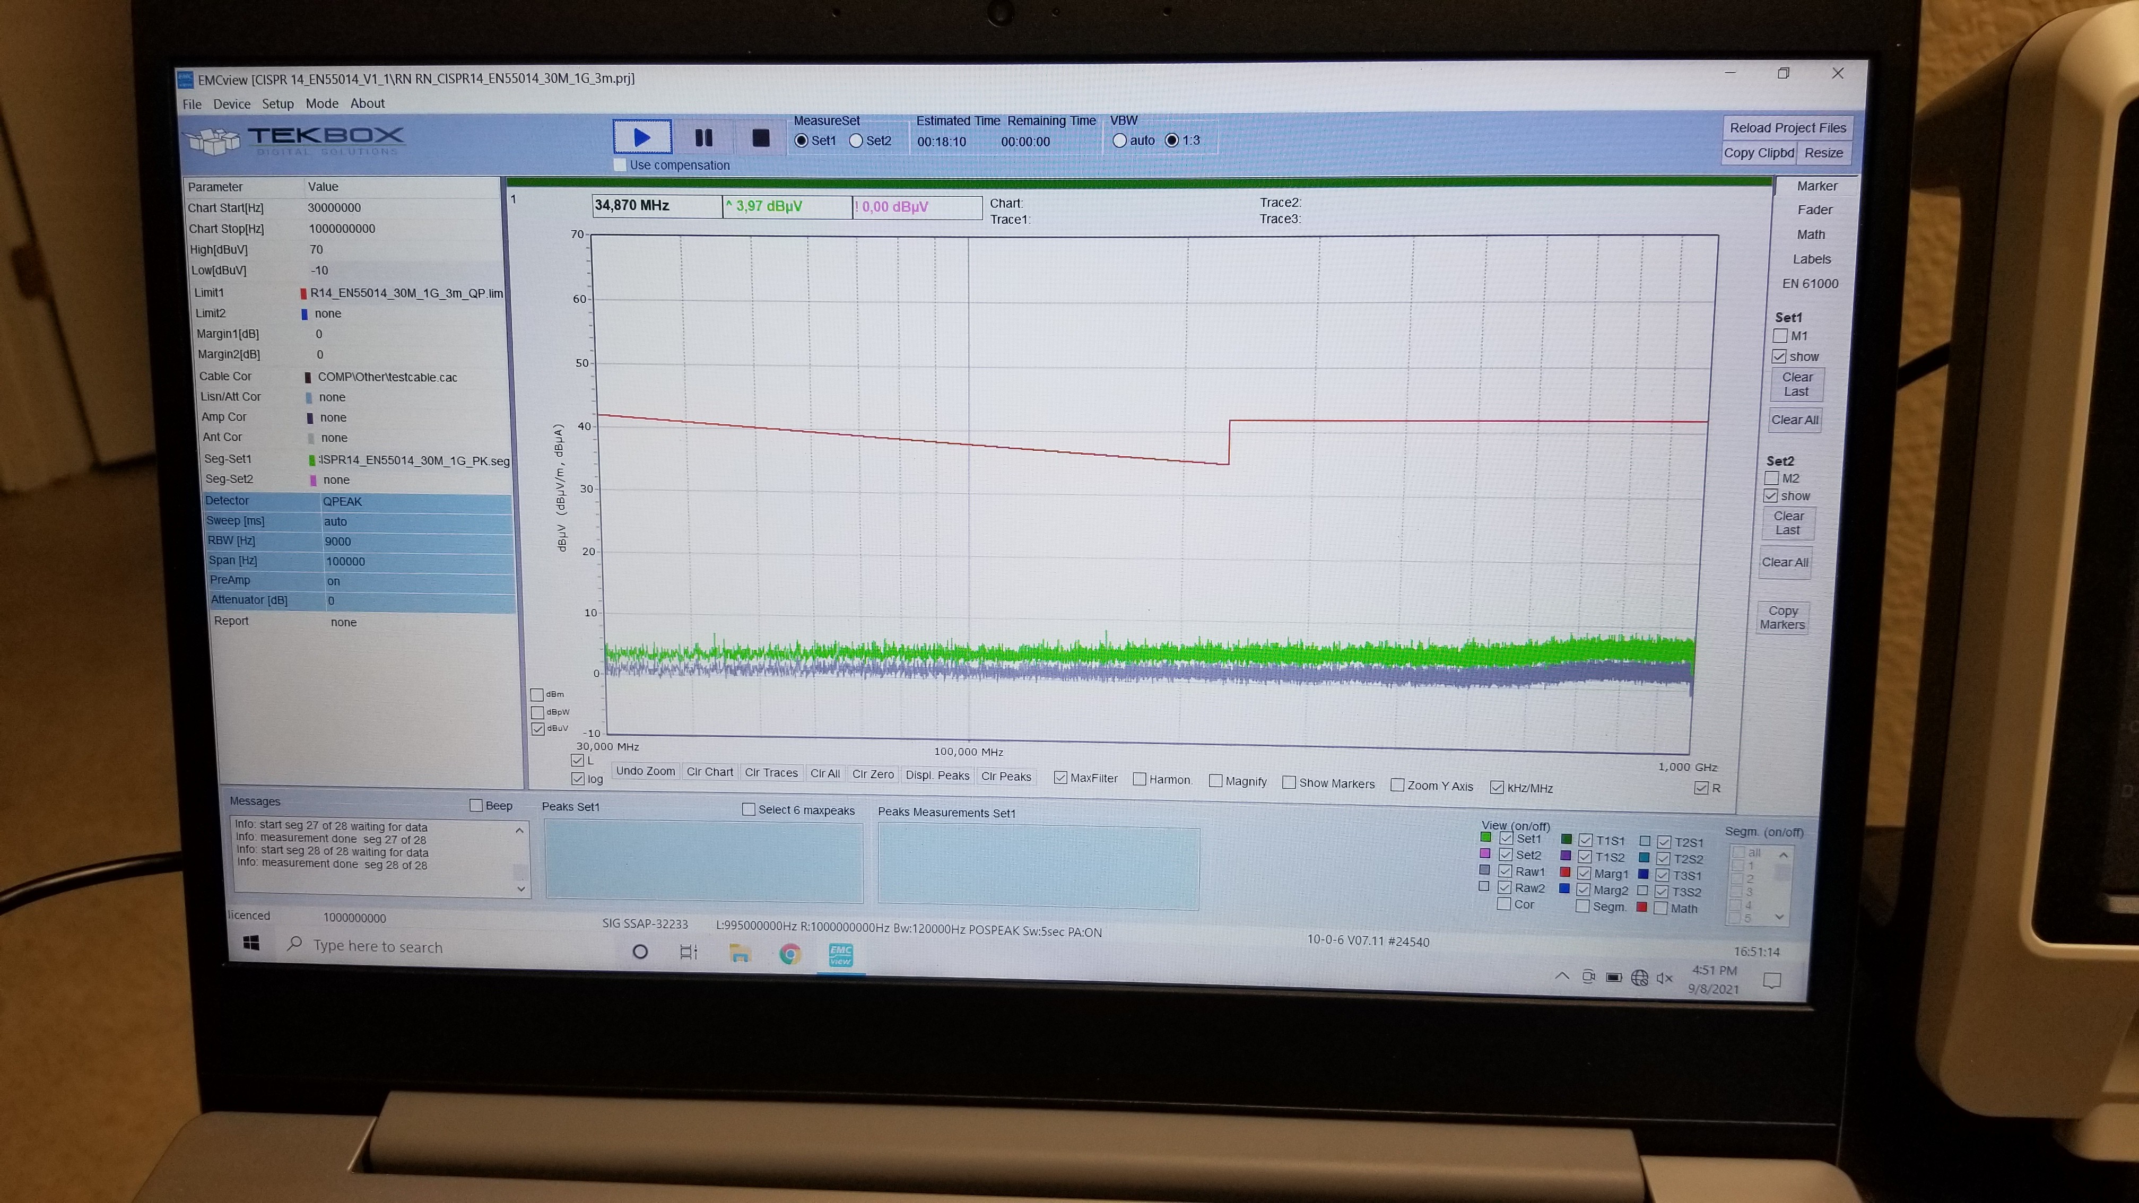Enable the Harmon. checkbox
2139x1203 pixels.
(x=1139, y=779)
